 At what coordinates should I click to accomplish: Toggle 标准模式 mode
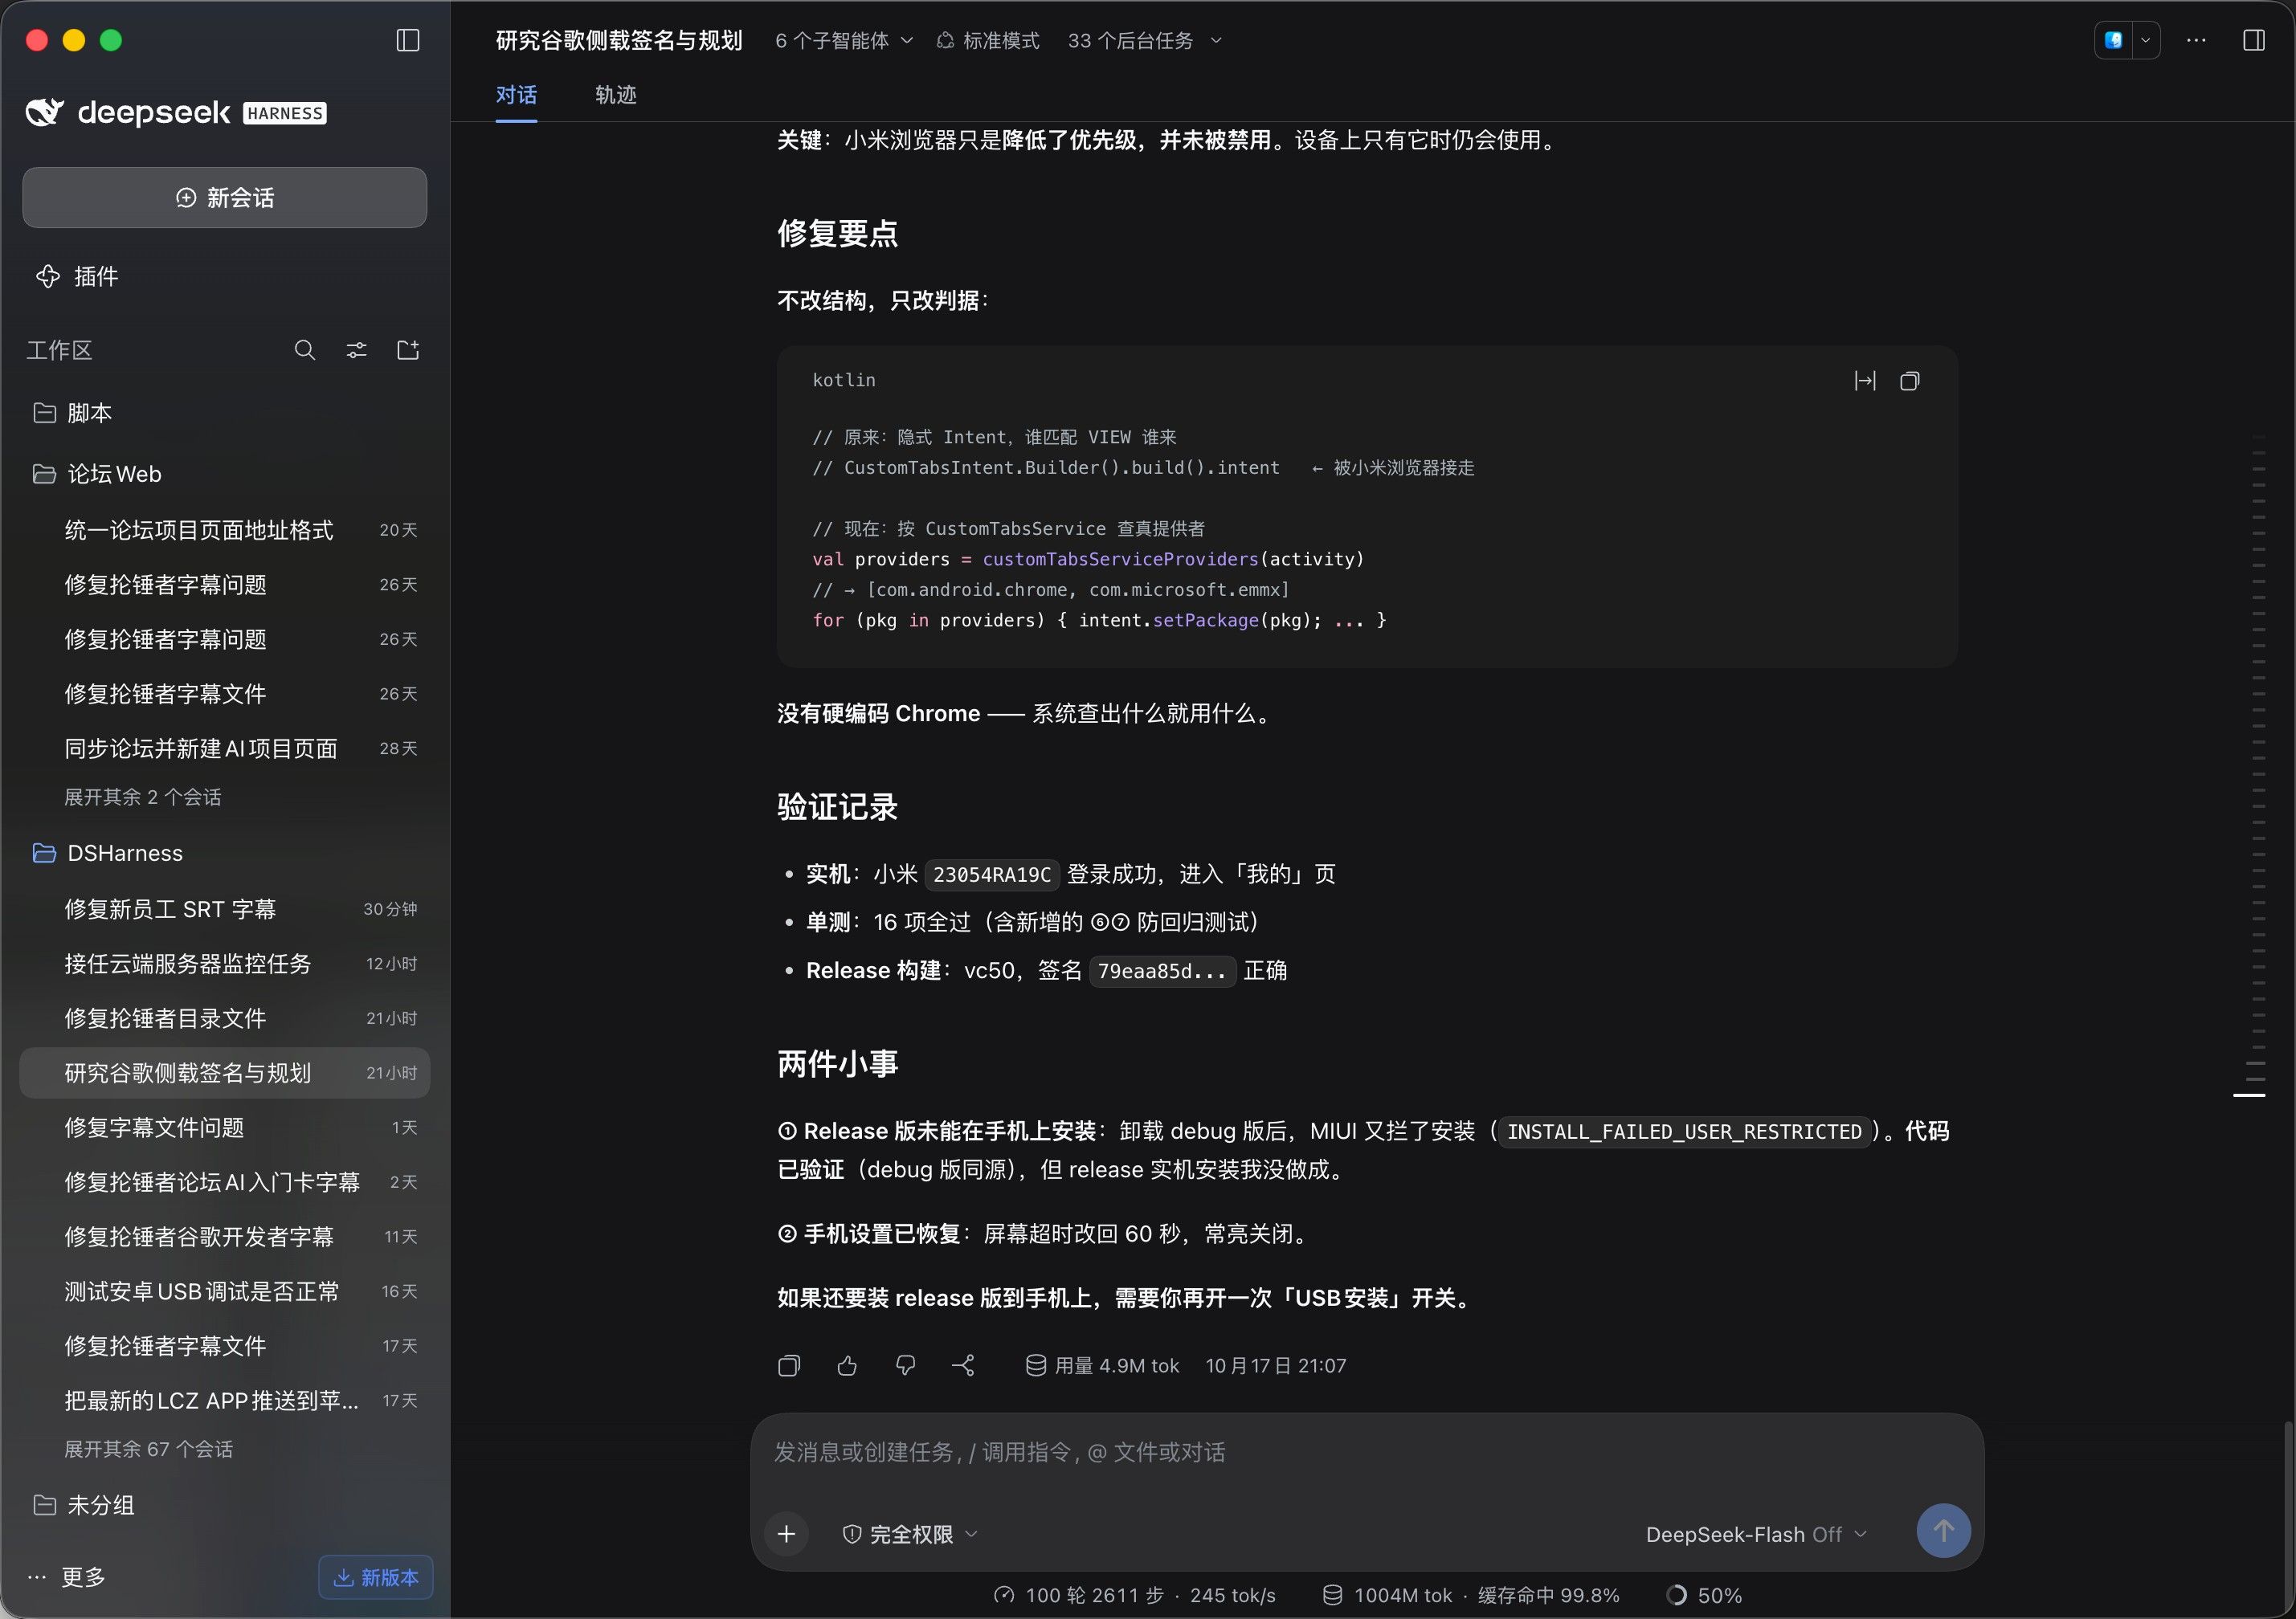click(x=988, y=40)
